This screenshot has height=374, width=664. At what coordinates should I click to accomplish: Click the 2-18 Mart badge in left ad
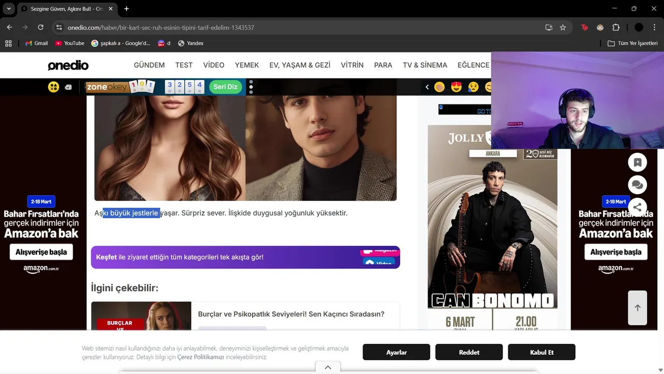41,202
